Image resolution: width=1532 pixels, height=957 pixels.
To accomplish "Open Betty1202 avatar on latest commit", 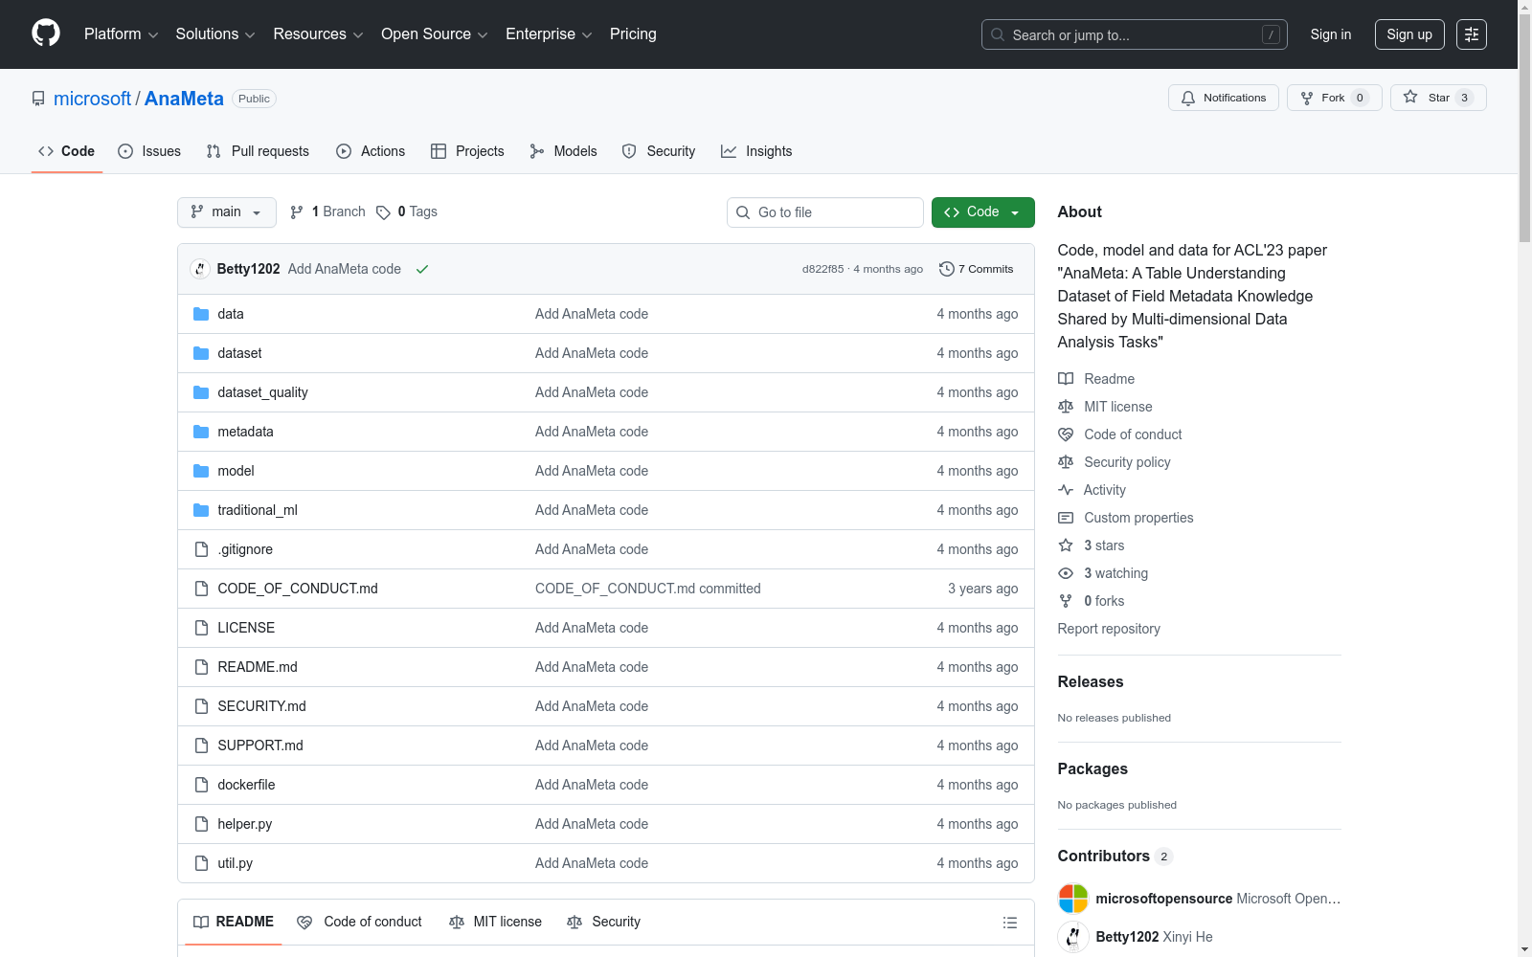I will (200, 269).
